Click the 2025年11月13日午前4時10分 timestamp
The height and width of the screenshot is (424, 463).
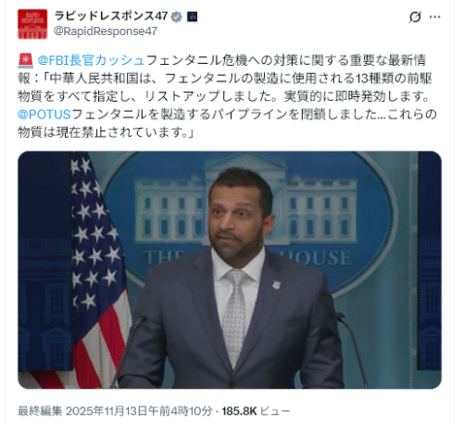click(x=139, y=411)
